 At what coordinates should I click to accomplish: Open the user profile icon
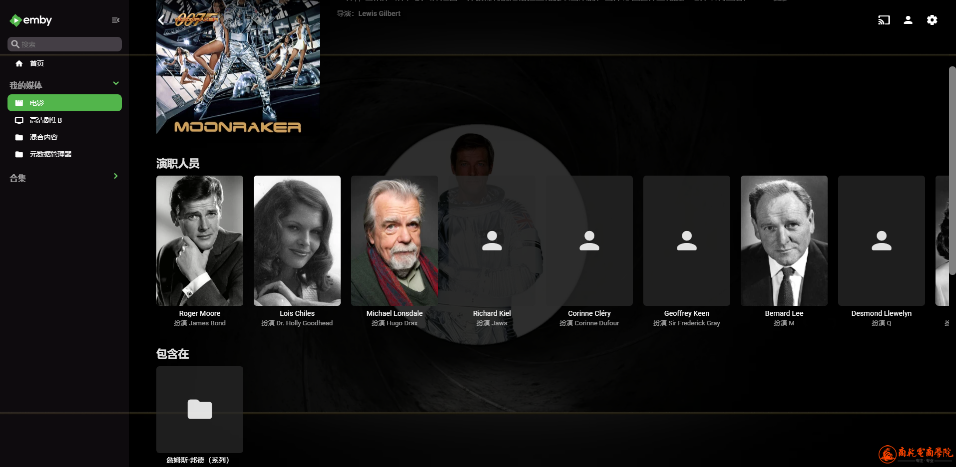pyautogui.click(x=908, y=20)
